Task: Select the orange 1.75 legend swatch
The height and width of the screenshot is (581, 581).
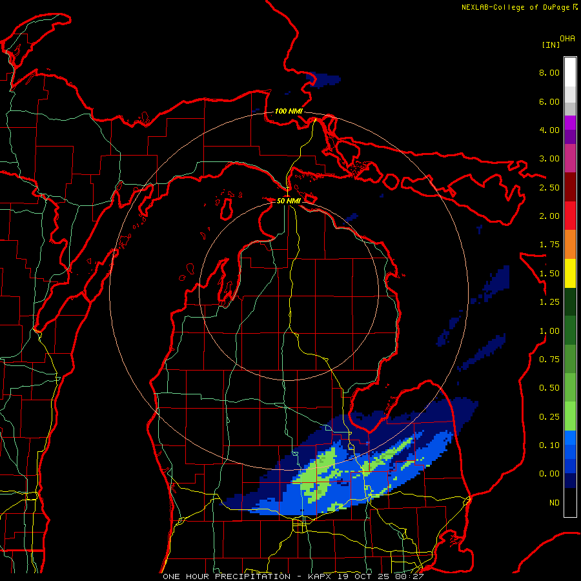Action: 570,245
